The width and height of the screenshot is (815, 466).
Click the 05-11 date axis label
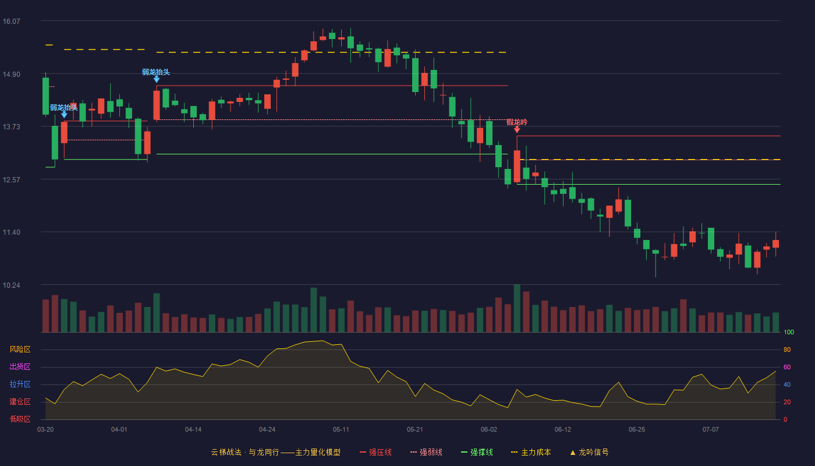click(x=341, y=429)
